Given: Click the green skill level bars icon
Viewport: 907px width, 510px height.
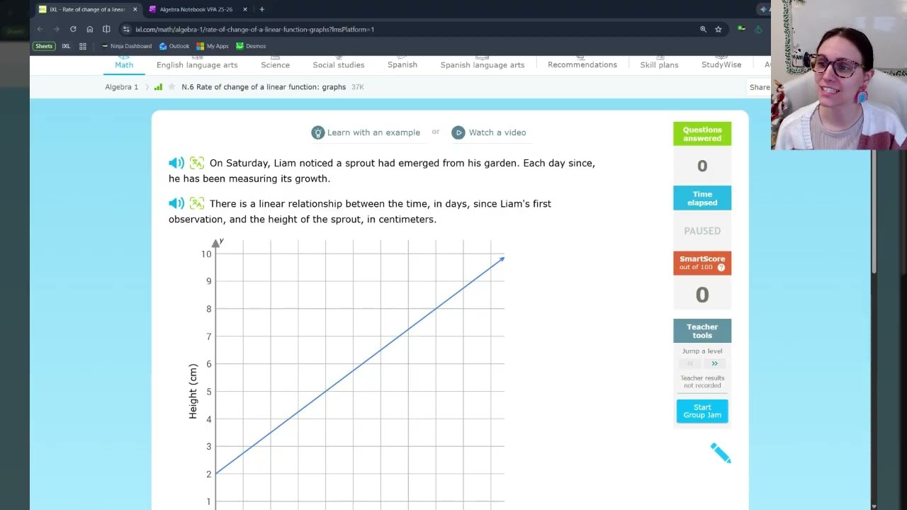Looking at the screenshot, I should click(158, 87).
